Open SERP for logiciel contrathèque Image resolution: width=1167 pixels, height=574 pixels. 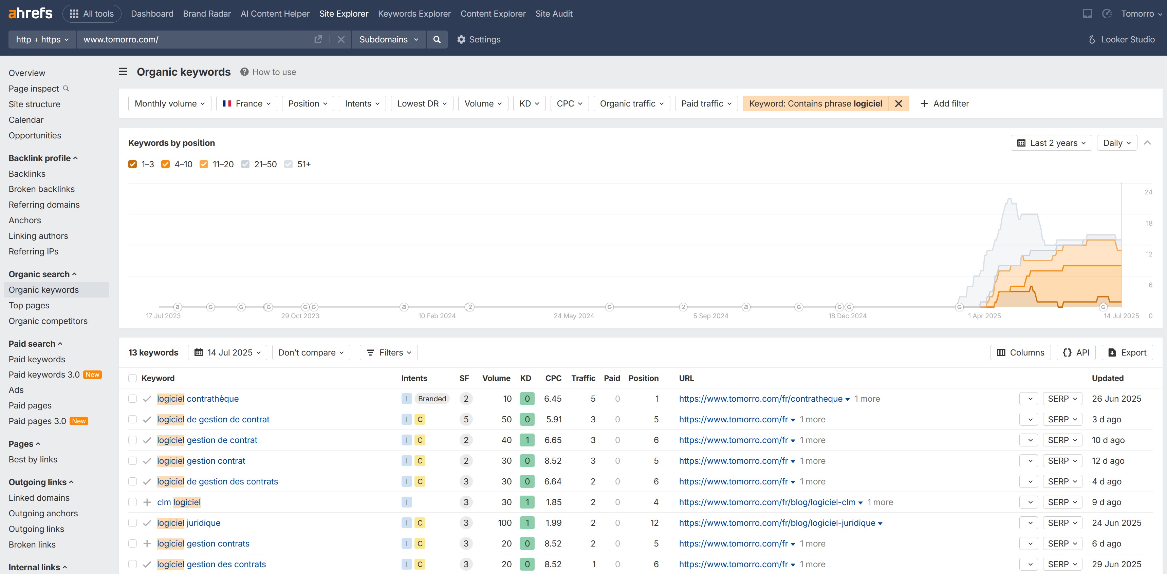coord(1062,399)
